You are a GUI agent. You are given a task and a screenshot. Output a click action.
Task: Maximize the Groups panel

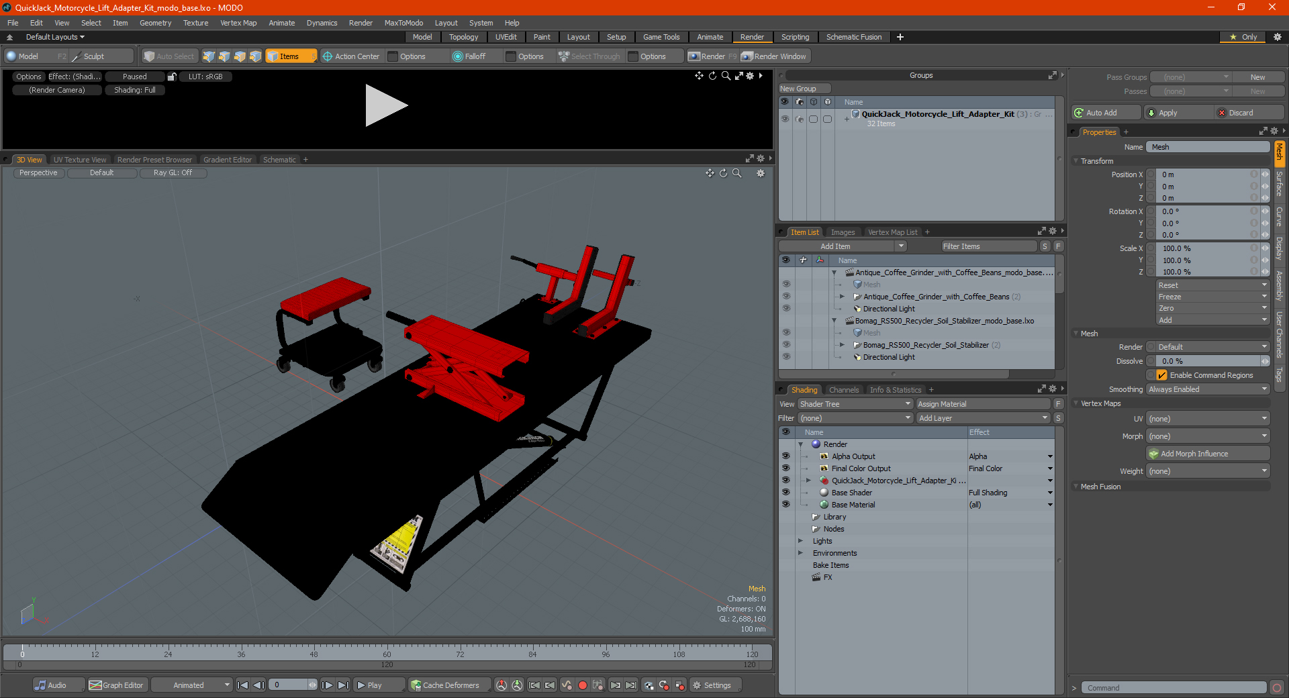tap(1052, 75)
